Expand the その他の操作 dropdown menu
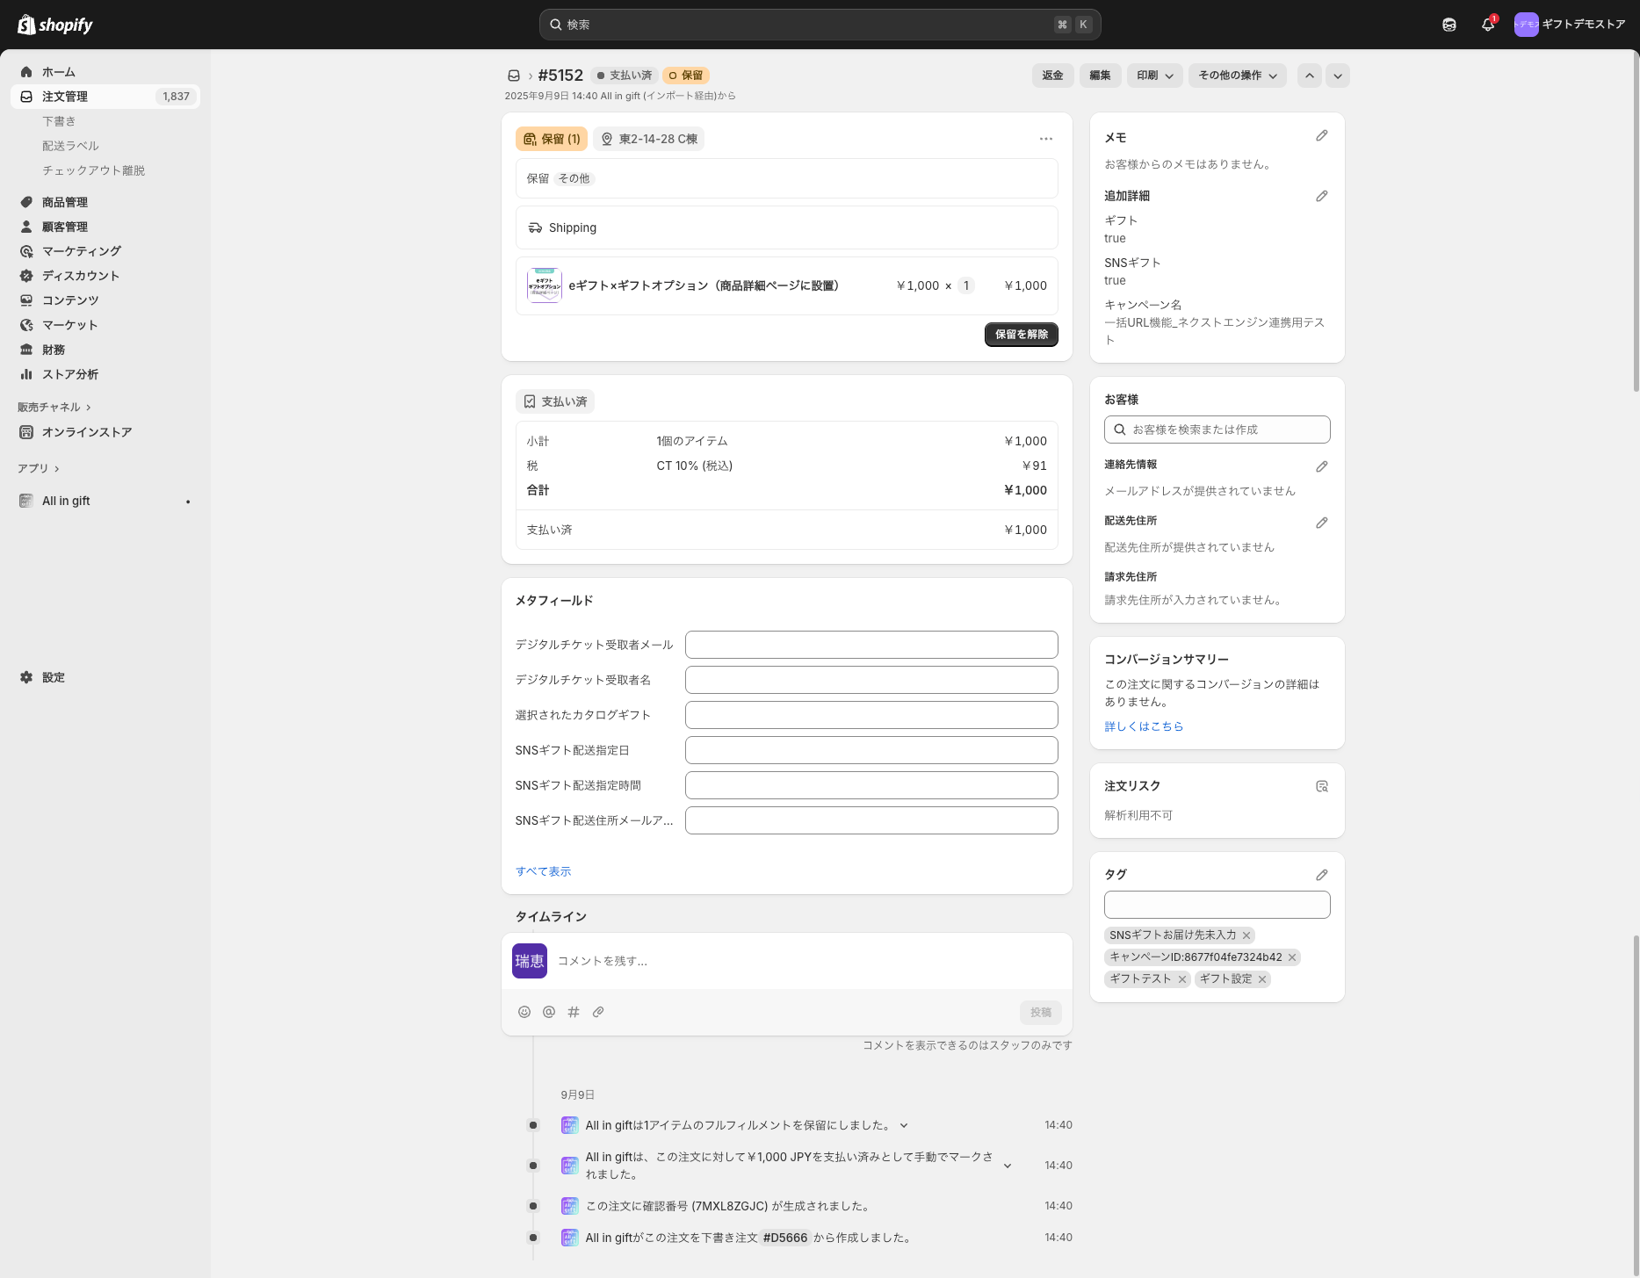 point(1237,76)
